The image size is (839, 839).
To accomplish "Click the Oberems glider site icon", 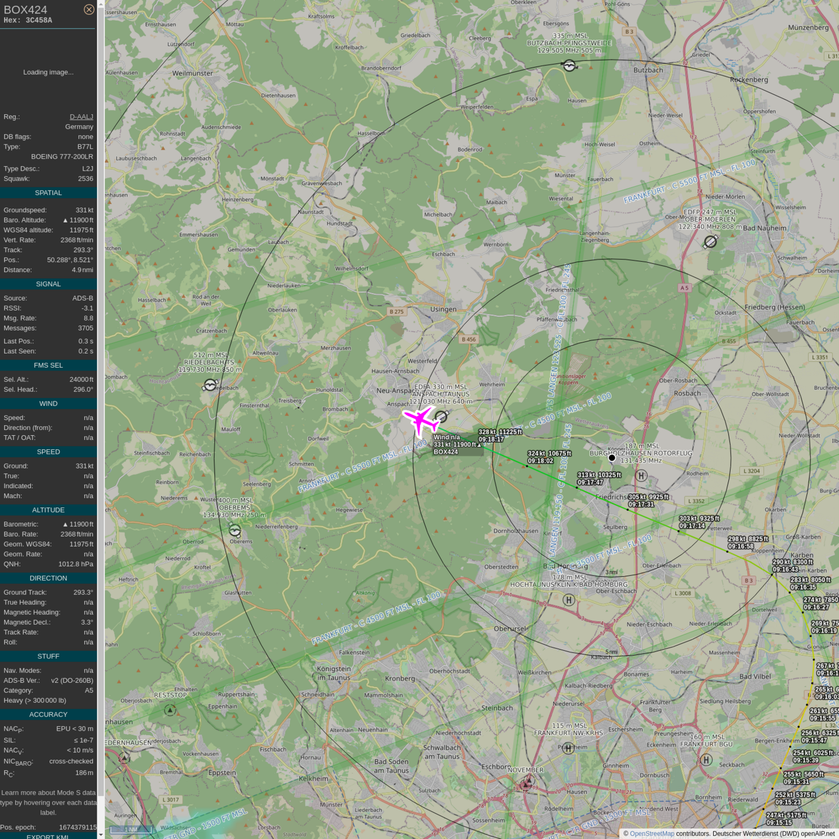I will tap(235, 530).
